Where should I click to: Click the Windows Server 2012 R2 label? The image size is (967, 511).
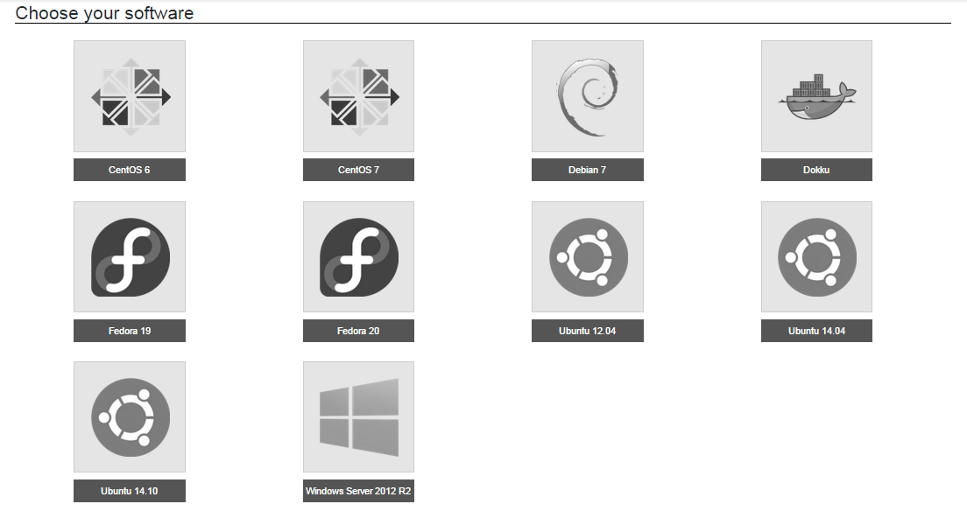358,491
